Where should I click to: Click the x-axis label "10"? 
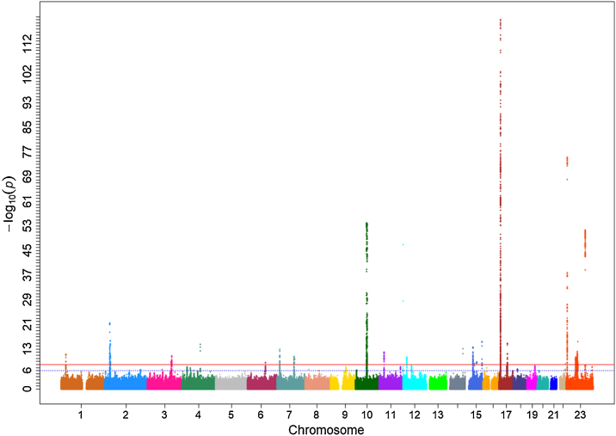[x=367, y=415]
